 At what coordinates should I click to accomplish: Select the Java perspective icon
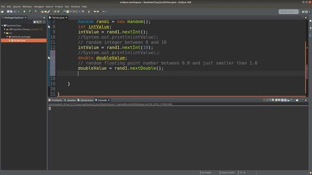[x=306, y=12]
